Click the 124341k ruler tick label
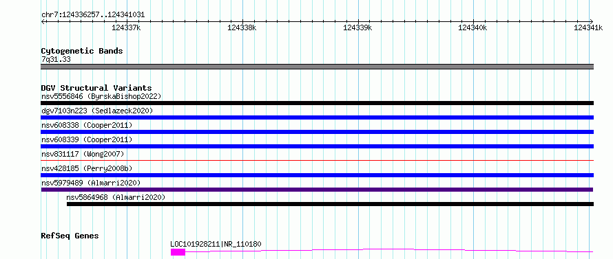 click(x=588, y=27)
